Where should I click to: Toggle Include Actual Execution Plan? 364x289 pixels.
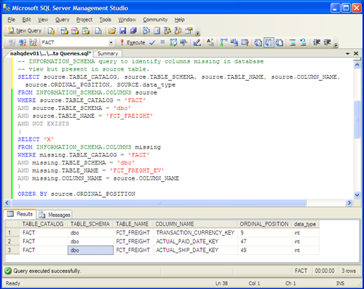click(x=223, y=43)
